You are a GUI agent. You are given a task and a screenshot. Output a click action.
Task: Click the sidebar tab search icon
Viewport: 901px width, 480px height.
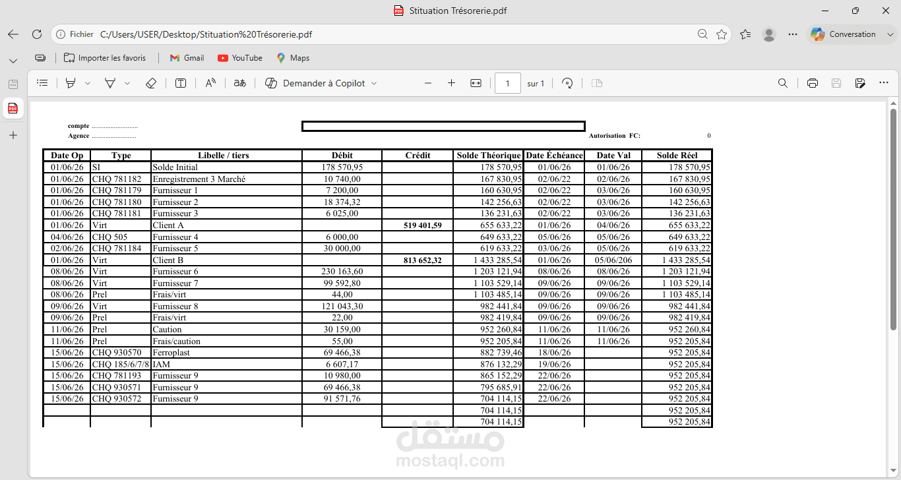coord(13,84)
